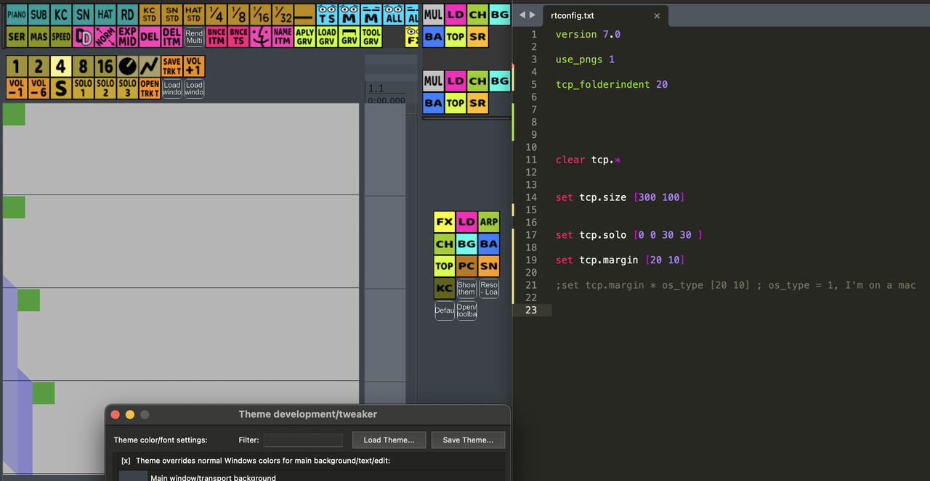The image size is (930, 481).
Task: Toggle Theme overrides normal Windows colors checkbox
Action: tap(126, 461)
